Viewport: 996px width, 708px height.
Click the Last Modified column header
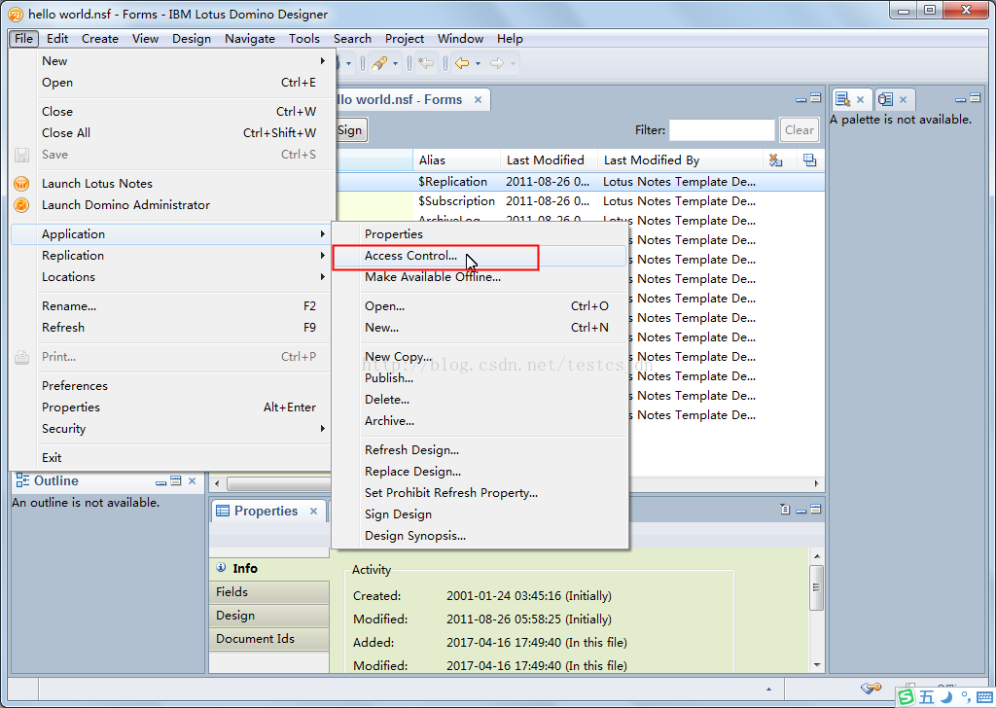549,160
